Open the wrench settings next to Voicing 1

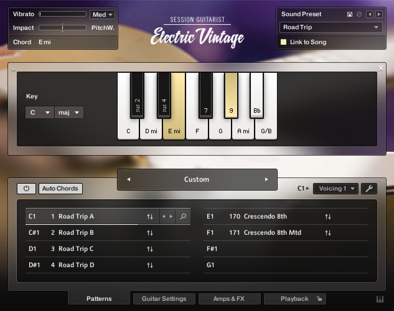pyautogui.click(x=369, y=188)
